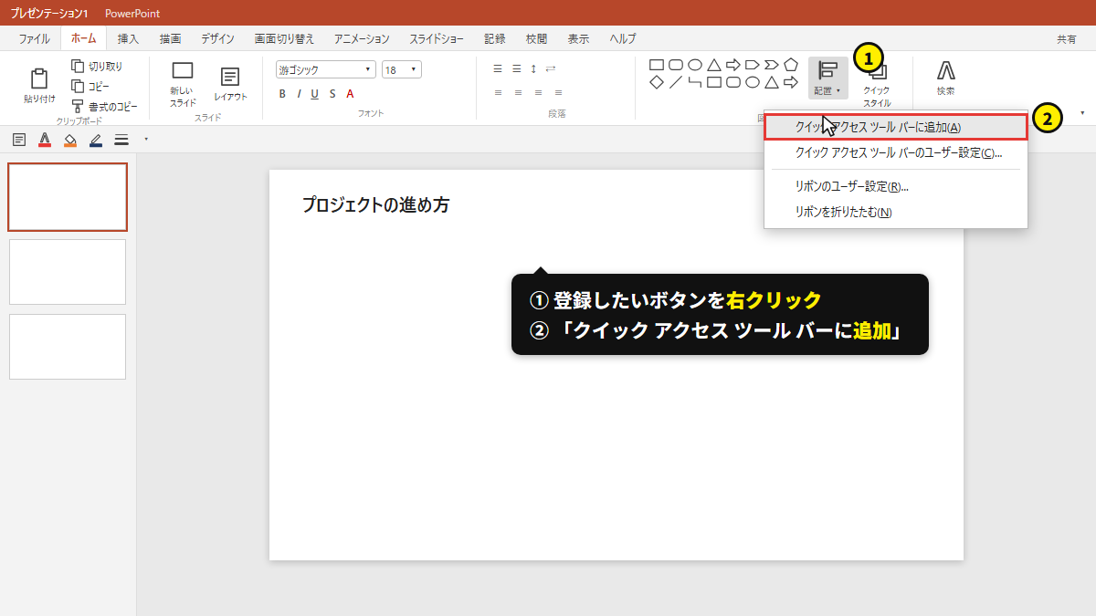Image resolution: width=1096 pixels, height=616 pixels.
Task: Switch to the ヘルプ tab
Action: pos(623,38)
